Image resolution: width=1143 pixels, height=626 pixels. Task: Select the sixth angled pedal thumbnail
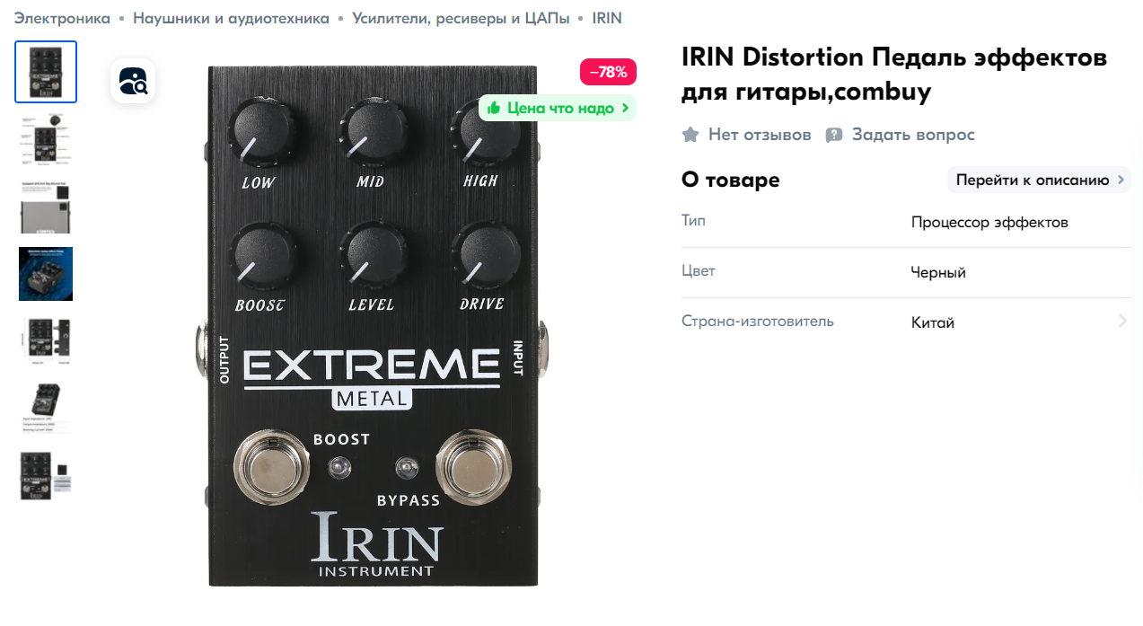click(x=46, y=409)
